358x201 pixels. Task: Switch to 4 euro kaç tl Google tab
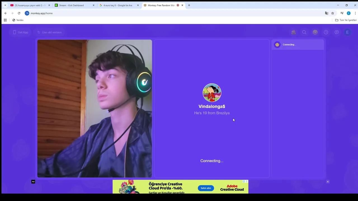(119, 5)
